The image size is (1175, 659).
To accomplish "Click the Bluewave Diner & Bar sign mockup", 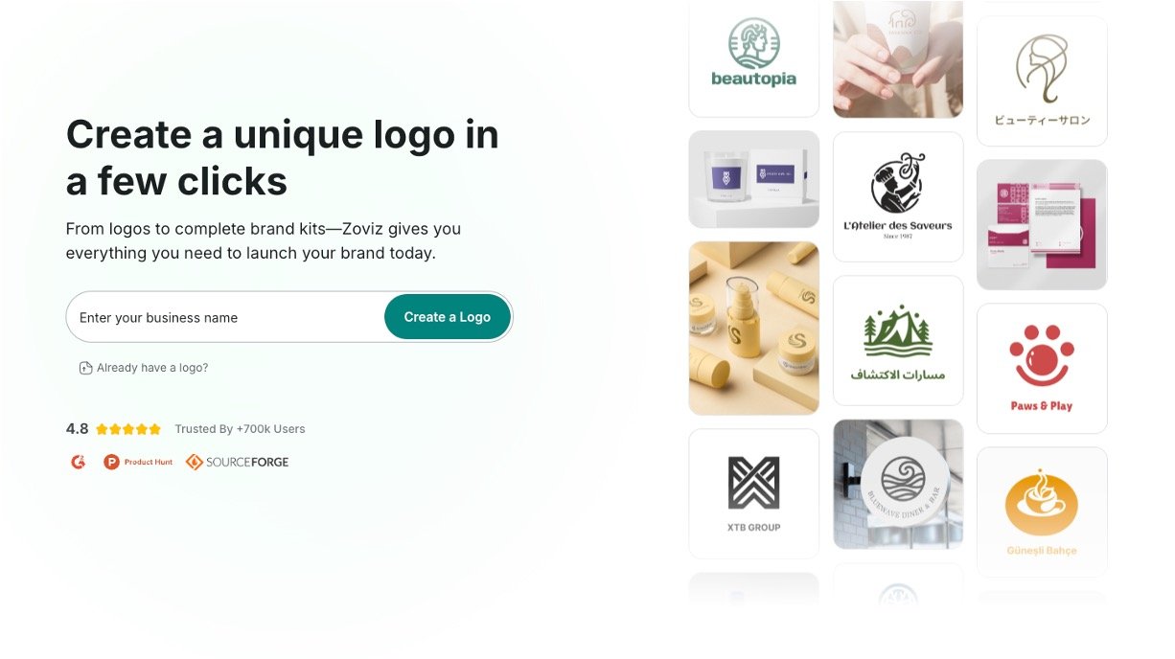I will tap(898, 484).
